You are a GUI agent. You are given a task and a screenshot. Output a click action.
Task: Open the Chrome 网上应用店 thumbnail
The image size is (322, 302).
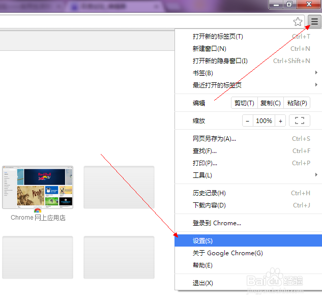click(38, 187)
